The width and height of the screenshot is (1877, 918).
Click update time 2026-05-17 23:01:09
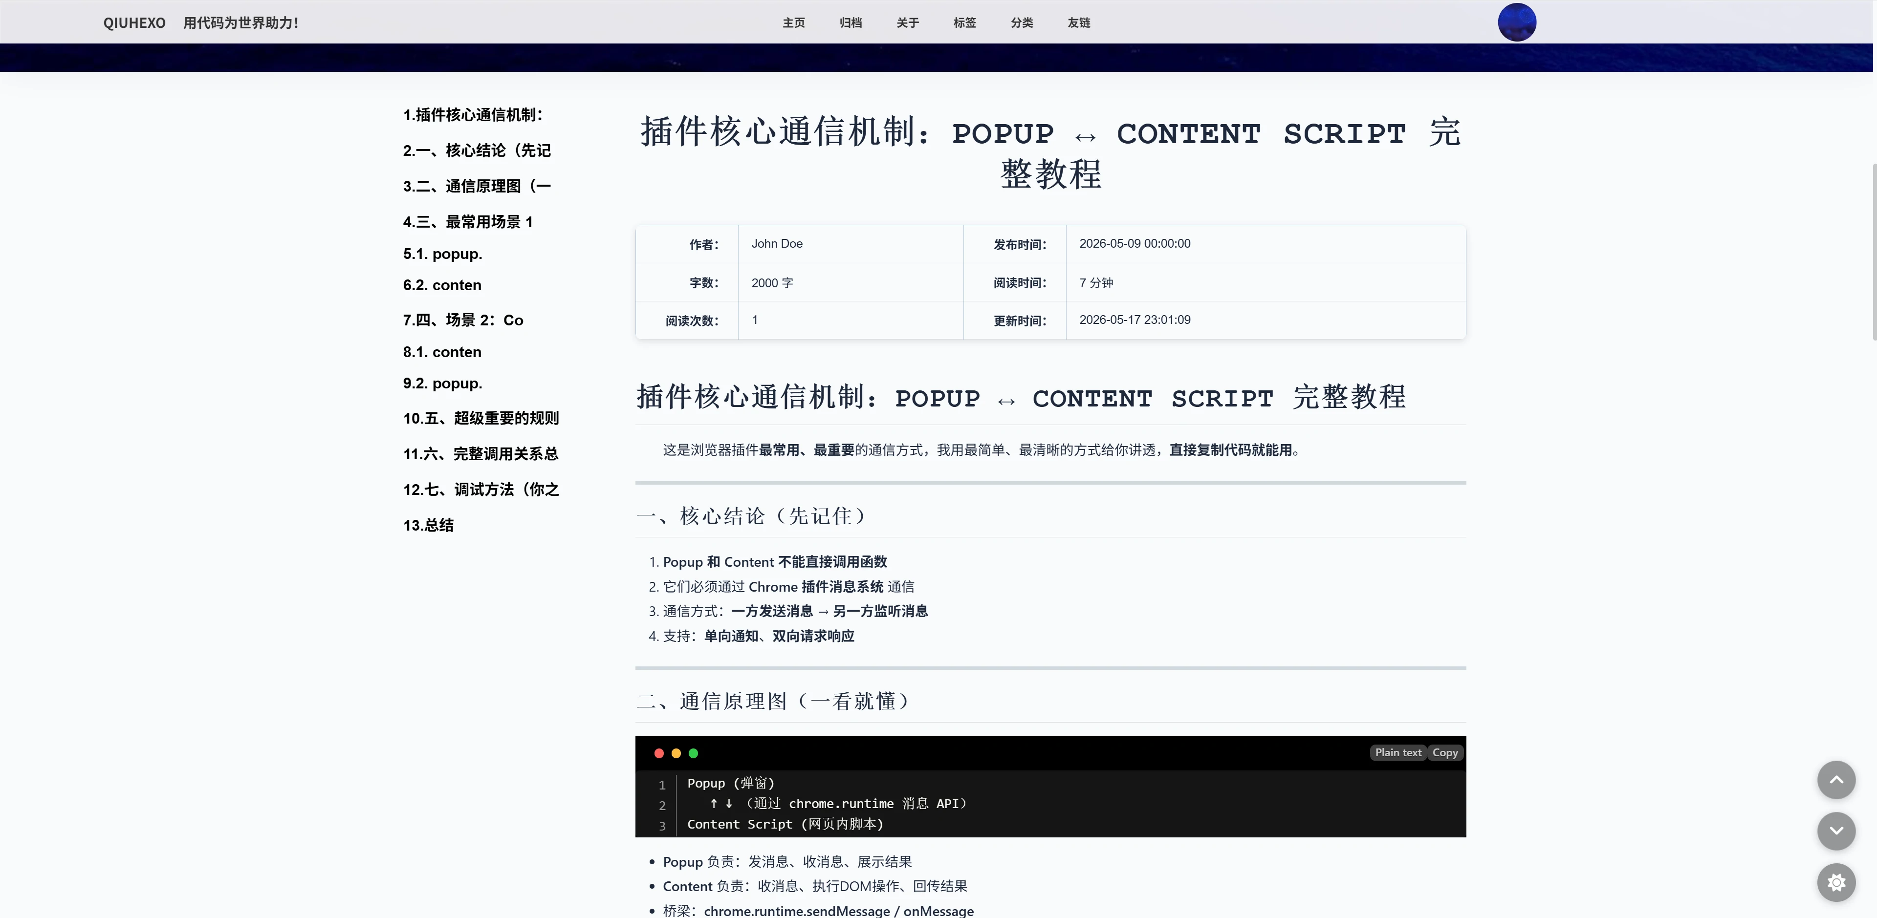point(1135,320)
